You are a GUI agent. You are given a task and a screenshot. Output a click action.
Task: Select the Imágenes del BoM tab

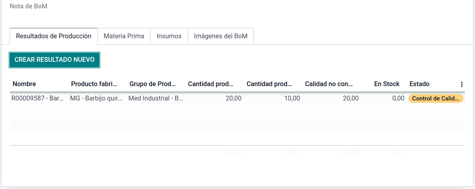[220, 36]
